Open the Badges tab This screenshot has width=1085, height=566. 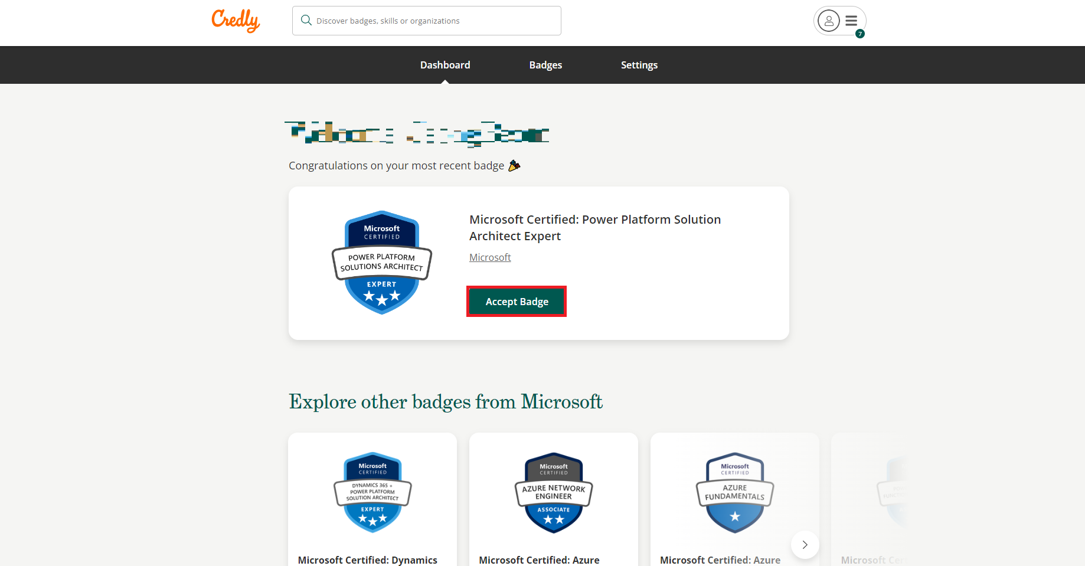coord(545,65)
